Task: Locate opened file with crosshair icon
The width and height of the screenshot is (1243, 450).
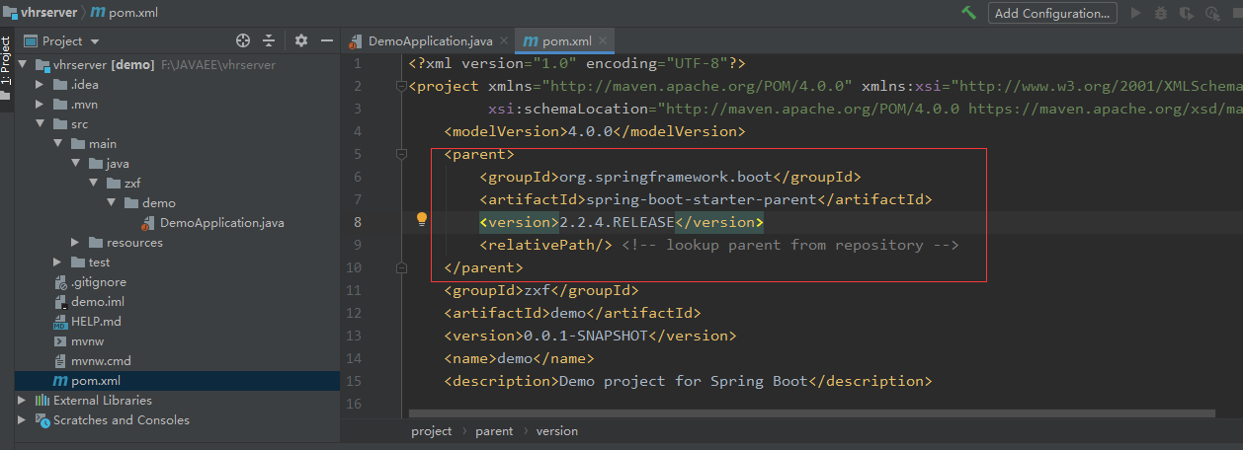Action: (243, 40)
